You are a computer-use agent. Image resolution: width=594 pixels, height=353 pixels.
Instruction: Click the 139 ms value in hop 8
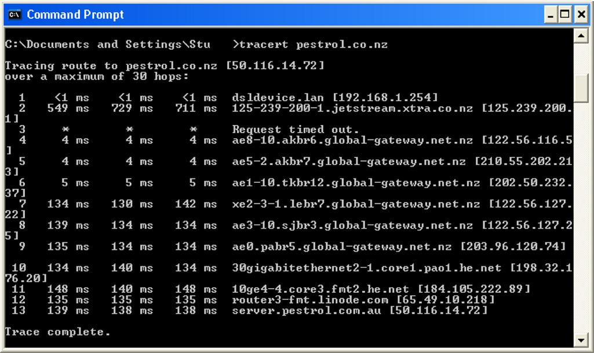68,226
